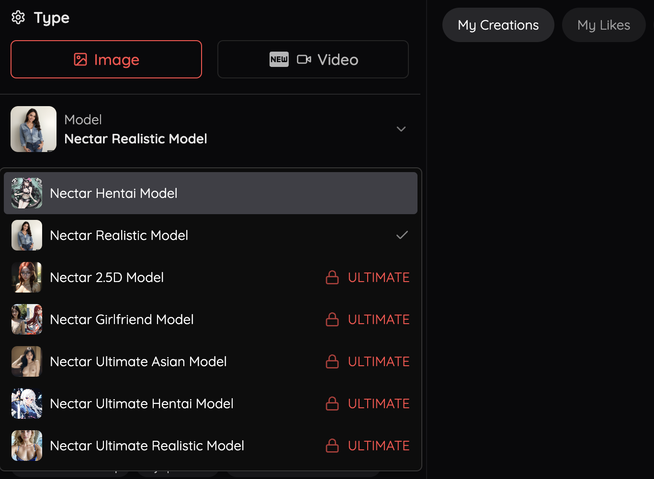Click the lock icon beside Nectar Girlfriend Model
The width and height of the screenshot is (654, 479).
pyautogui.click(x=332, y=319)
